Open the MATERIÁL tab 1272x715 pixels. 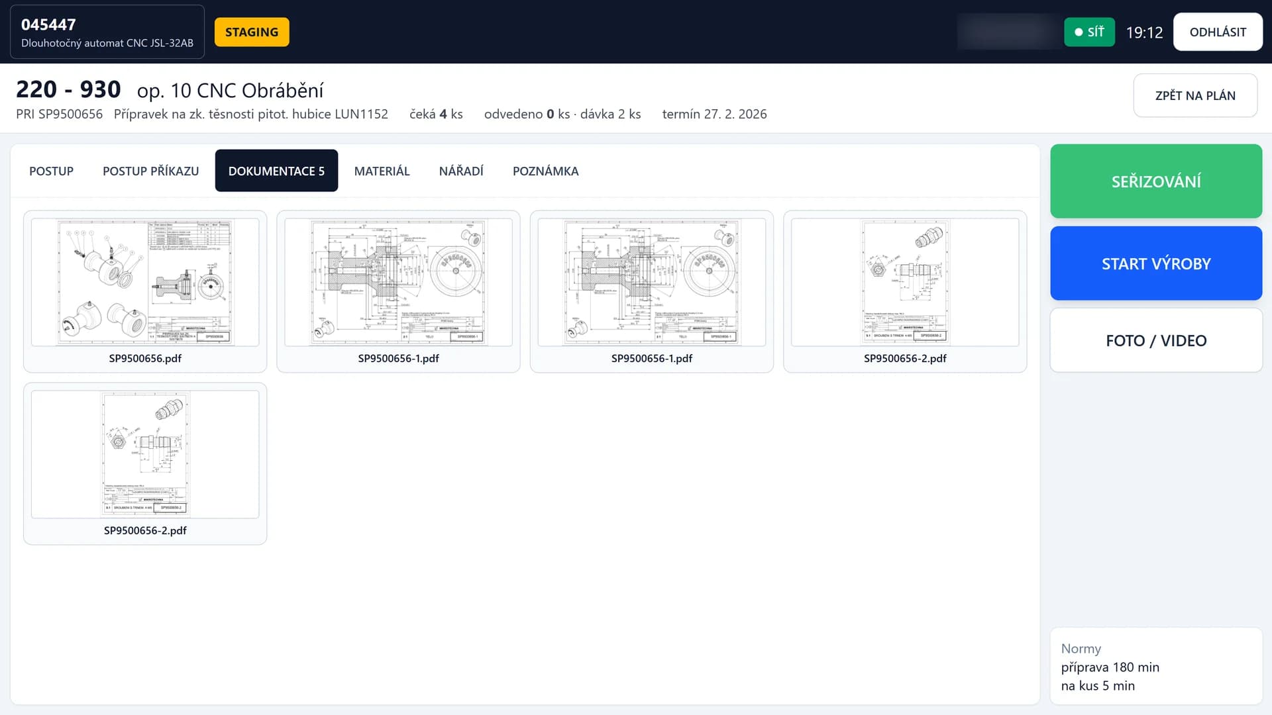(x=382, y=171)
